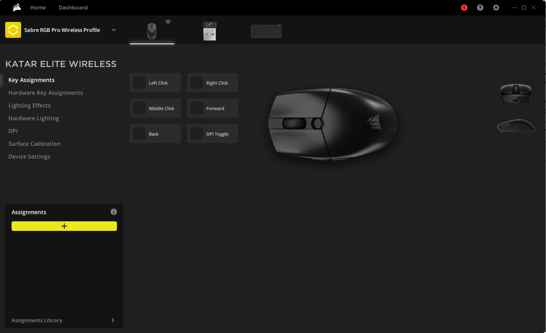This screenshot has width=546, height=333.
Task: Click the large mouse top-view image
Action: [x=332, y=124]
